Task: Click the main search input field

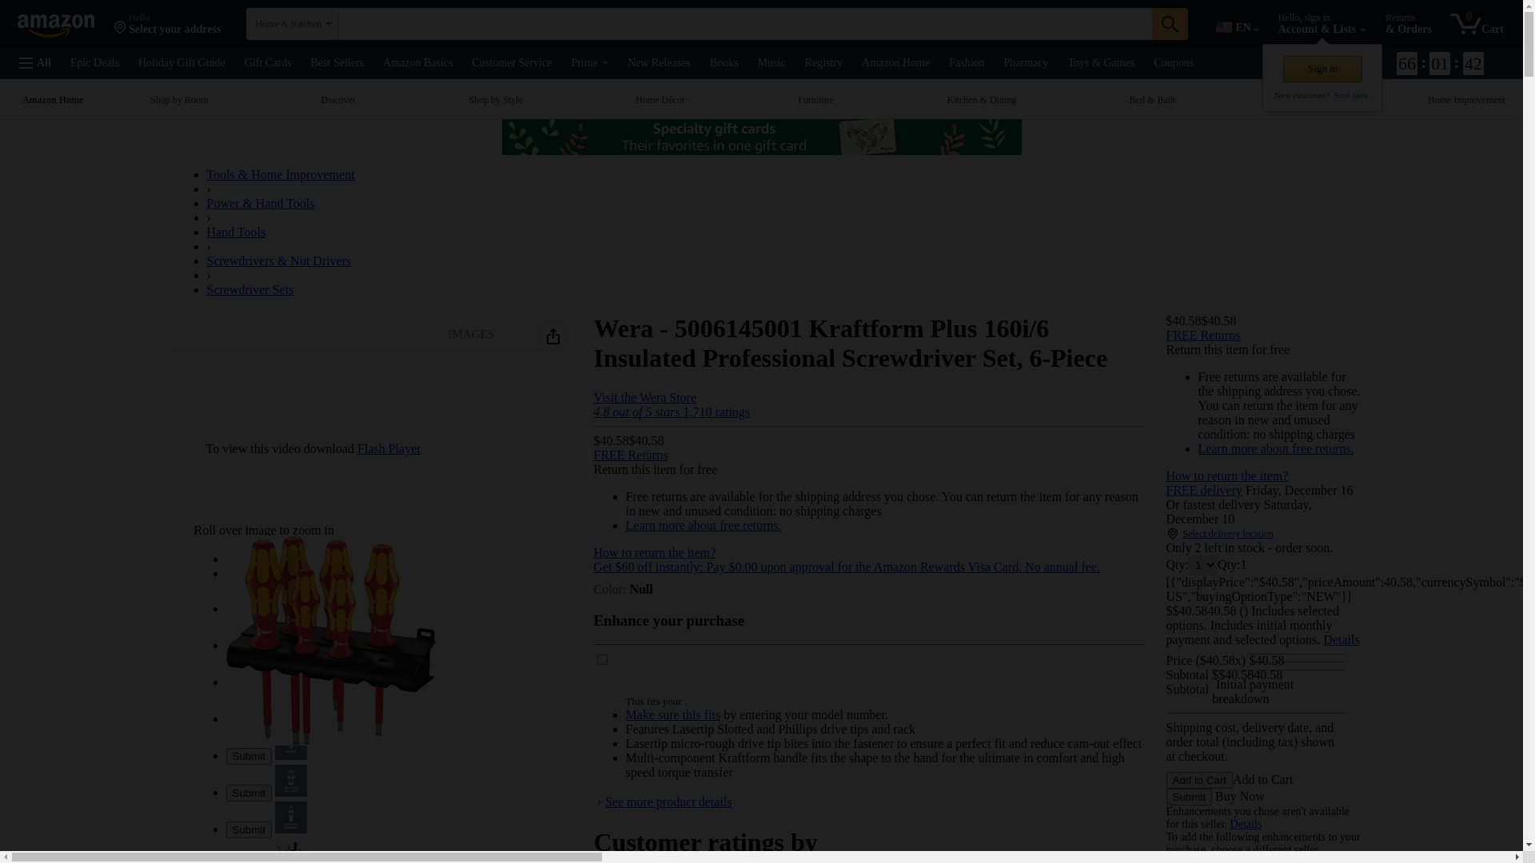Action: point(744,24)
